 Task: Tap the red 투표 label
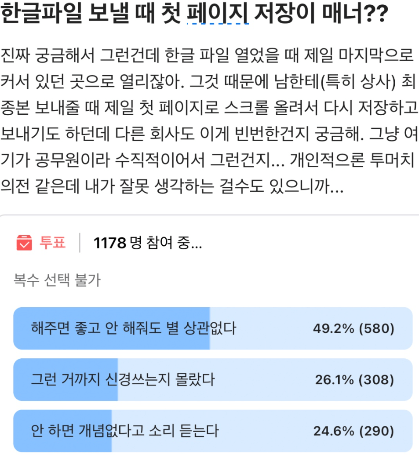(x=52, y=243)
